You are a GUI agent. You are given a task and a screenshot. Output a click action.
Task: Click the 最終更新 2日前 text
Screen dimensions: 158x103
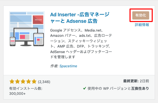coord(136,81)
